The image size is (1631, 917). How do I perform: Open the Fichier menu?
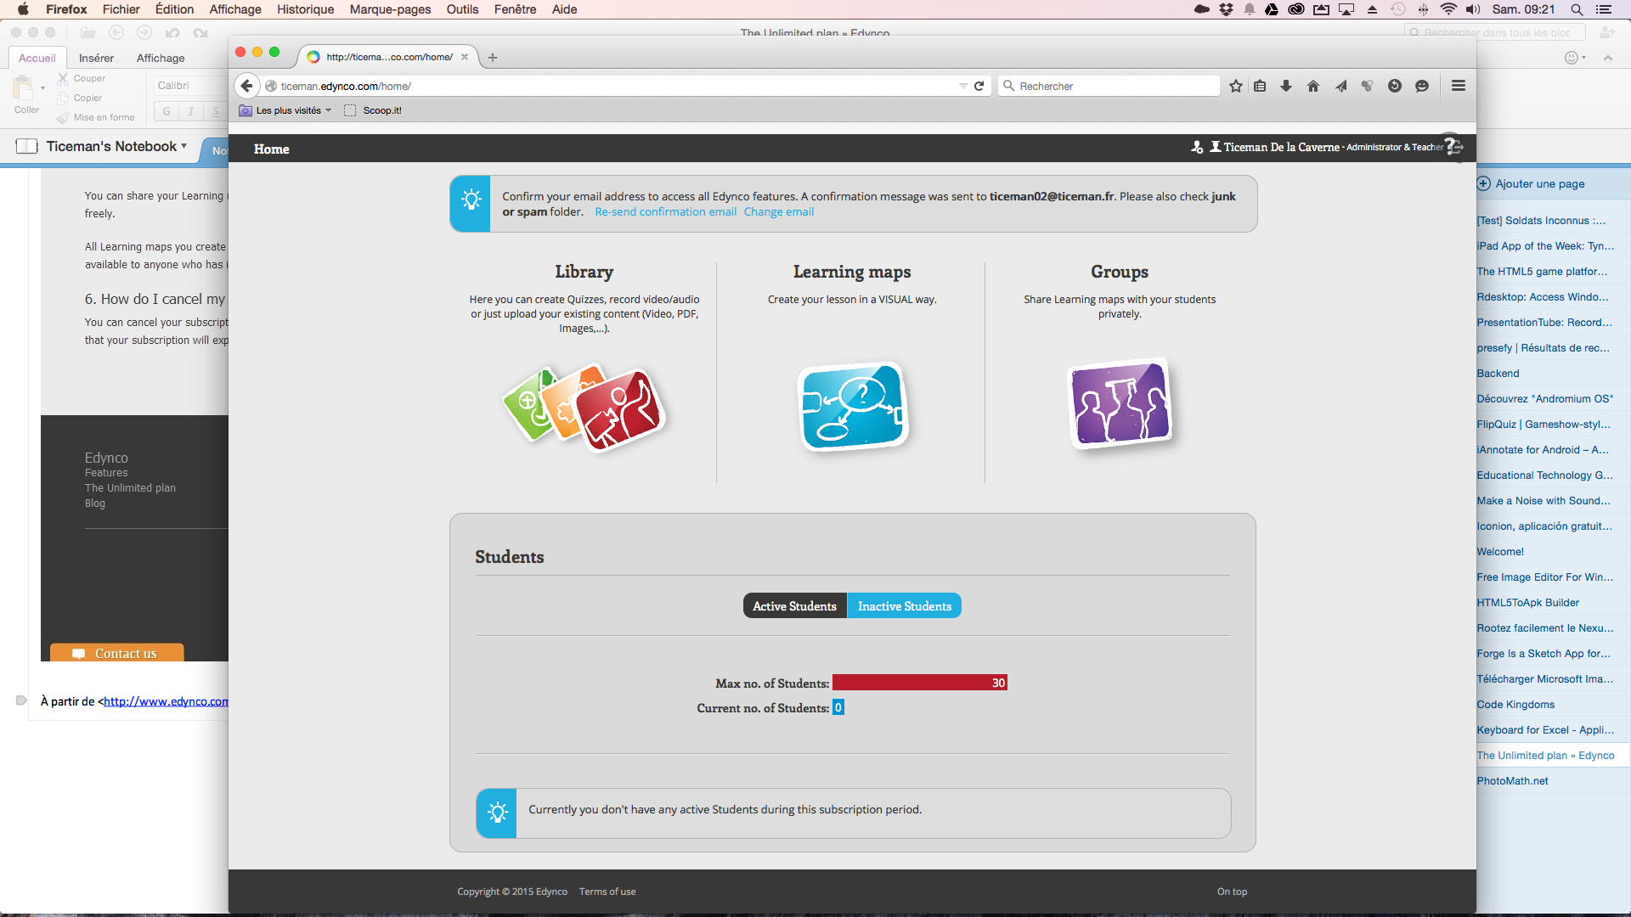pyautogui.click(x=121, y=9)
